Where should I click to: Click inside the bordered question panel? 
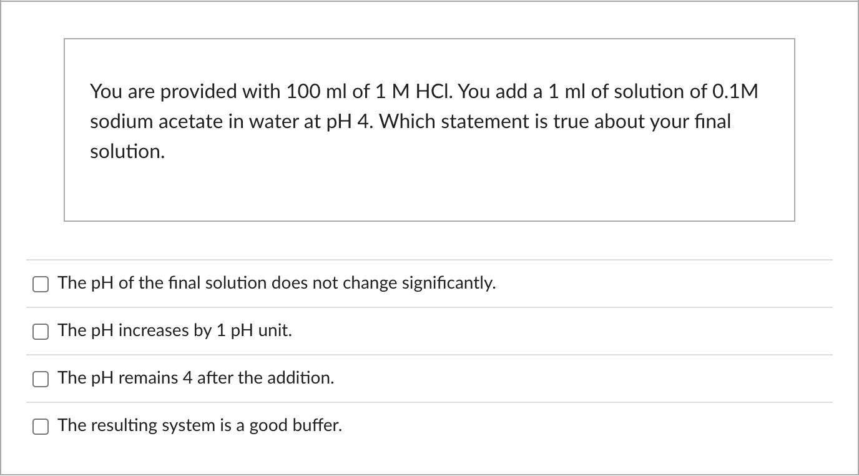pos(430,187)
